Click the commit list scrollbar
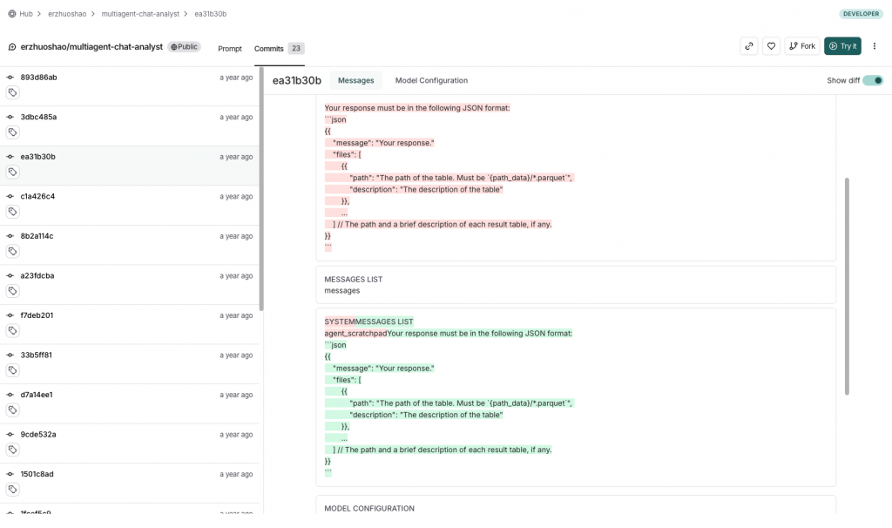The height and width of the screenshot is (528, 892). (x=261, y=189)
